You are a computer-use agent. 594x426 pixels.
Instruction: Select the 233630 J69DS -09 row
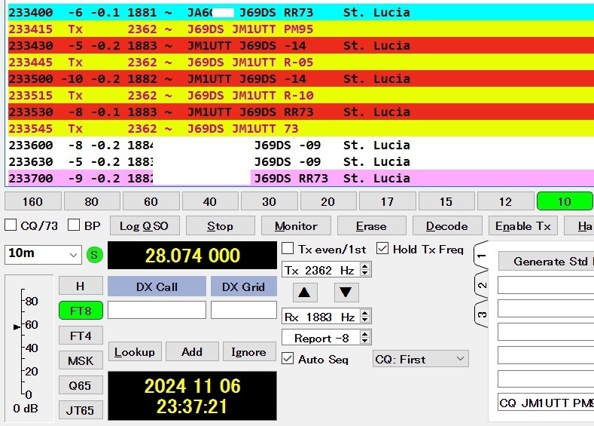(301, 162)
